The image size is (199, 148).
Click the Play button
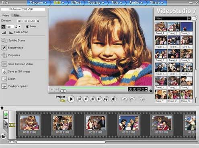pyautogui.click(x=71, y=99)
